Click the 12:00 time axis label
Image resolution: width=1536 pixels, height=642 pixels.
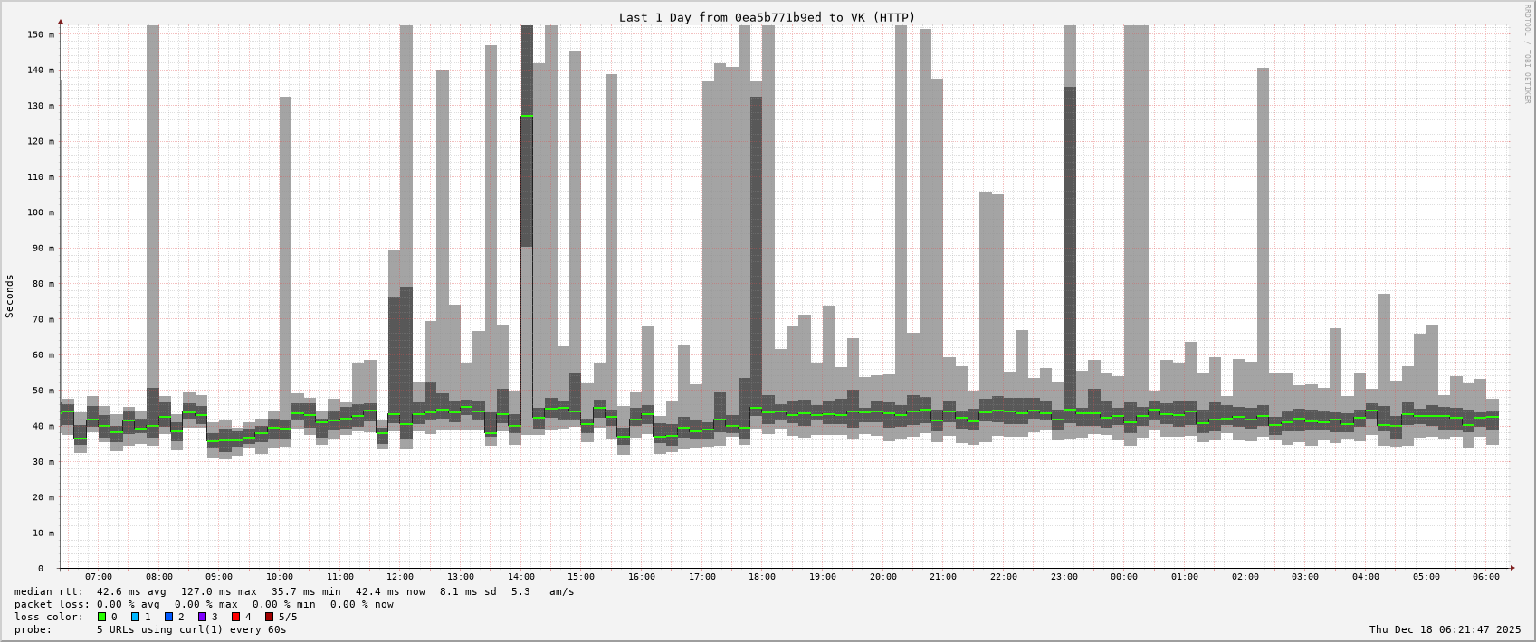pos(400,577)
